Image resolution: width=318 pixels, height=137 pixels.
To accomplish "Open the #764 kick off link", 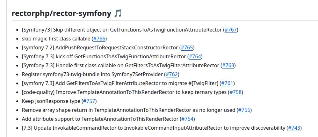I will click(x=195, y=56).
